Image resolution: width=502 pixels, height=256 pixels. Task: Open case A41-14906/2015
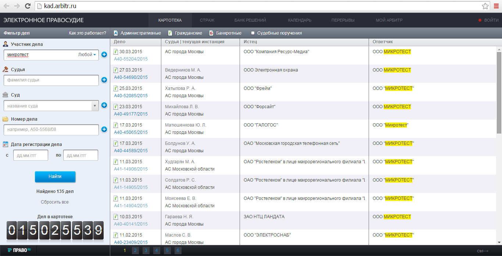point(131,169)
